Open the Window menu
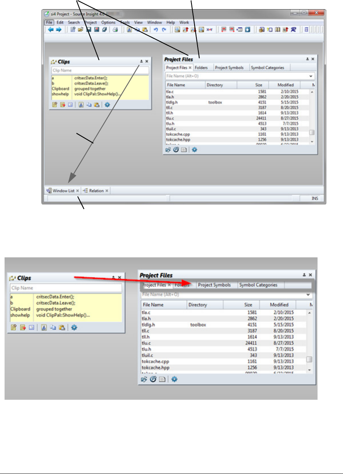This screenshot has height=474, width=343. coord(155,22)
